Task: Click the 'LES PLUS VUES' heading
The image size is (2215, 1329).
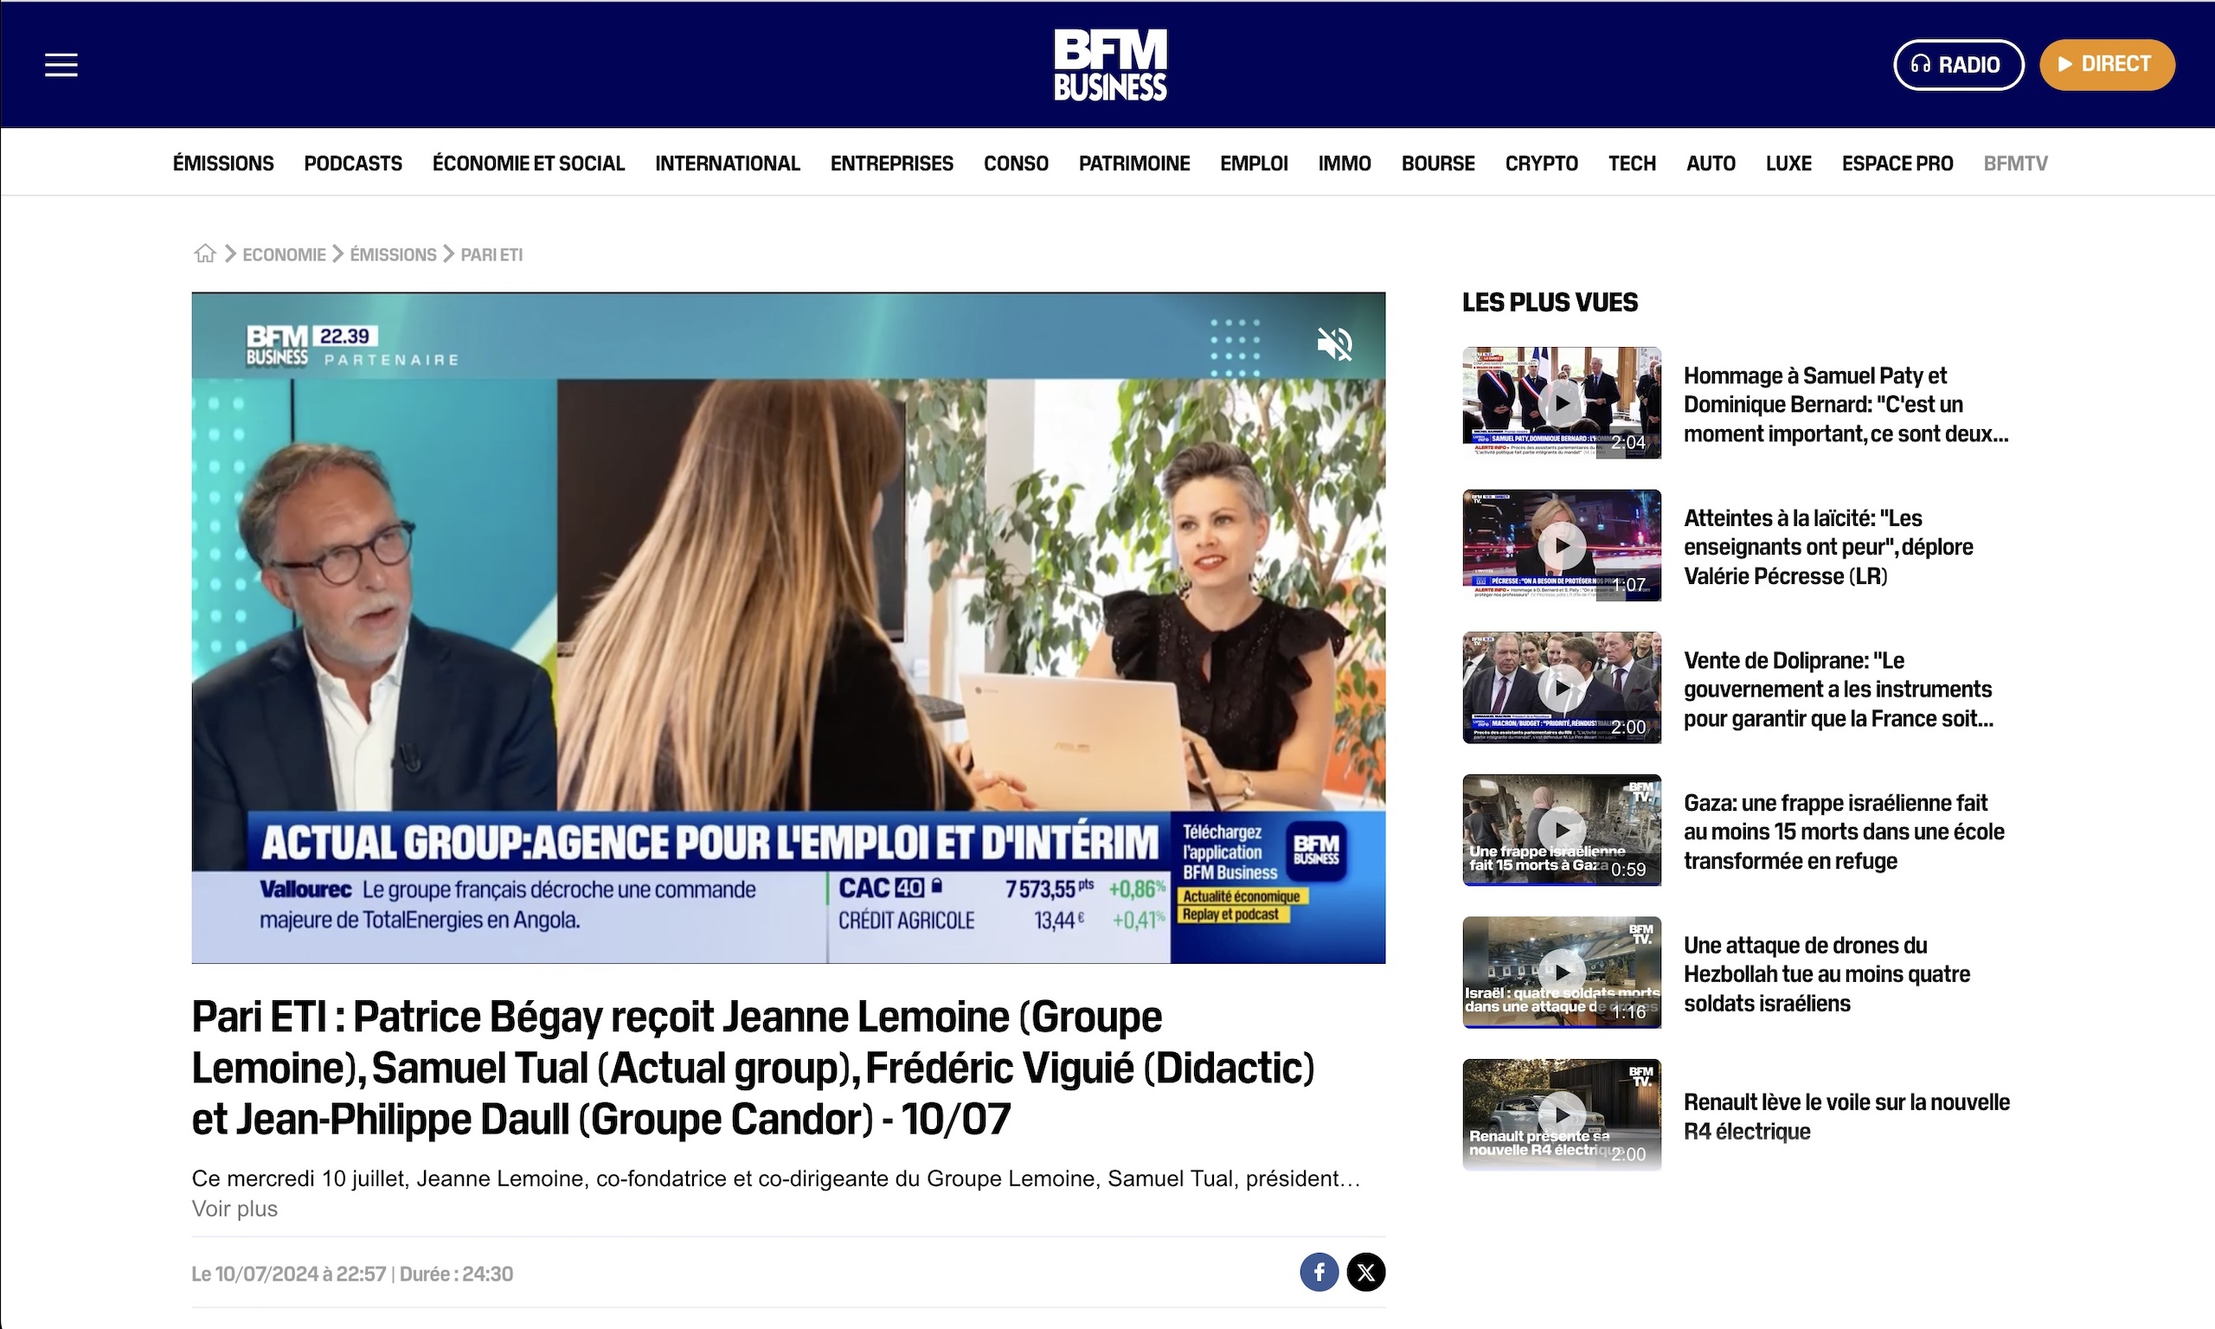Action: [1550, 302]
